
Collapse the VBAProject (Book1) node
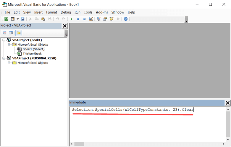point(4,40)
